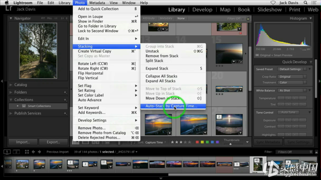Click the Auto Tone button
This screenshot has height=180, width=321.
288,112
